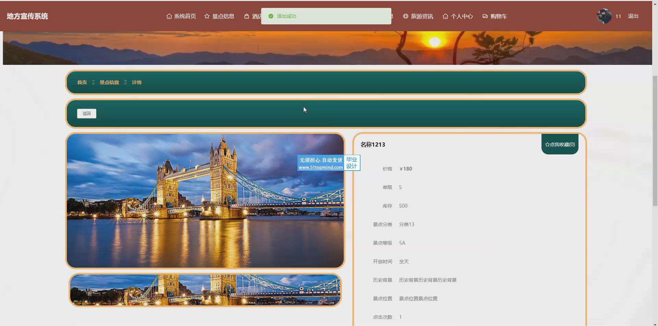The height and width of the screenshot is (326, 658).
Task: Click the 首页 breadcrumb link
Action: [x=82, y=82]
